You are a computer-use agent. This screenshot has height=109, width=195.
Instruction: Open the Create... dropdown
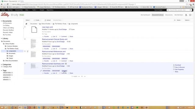[x=37, y=20]
